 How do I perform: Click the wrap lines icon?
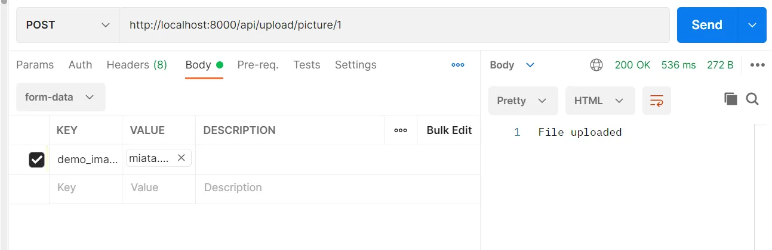[656, 101]
